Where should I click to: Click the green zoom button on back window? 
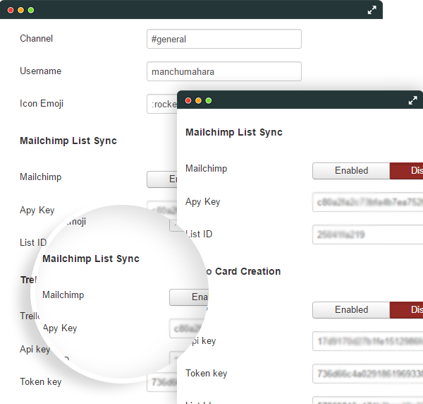point(31,11)
